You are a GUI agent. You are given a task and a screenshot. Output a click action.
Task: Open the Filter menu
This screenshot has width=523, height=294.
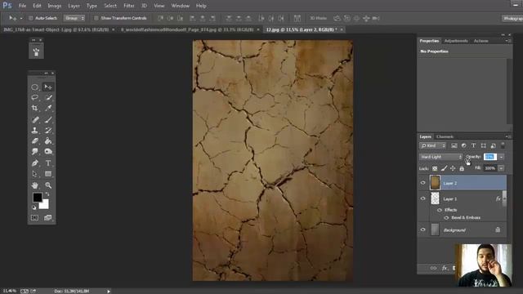pos(129,6)
